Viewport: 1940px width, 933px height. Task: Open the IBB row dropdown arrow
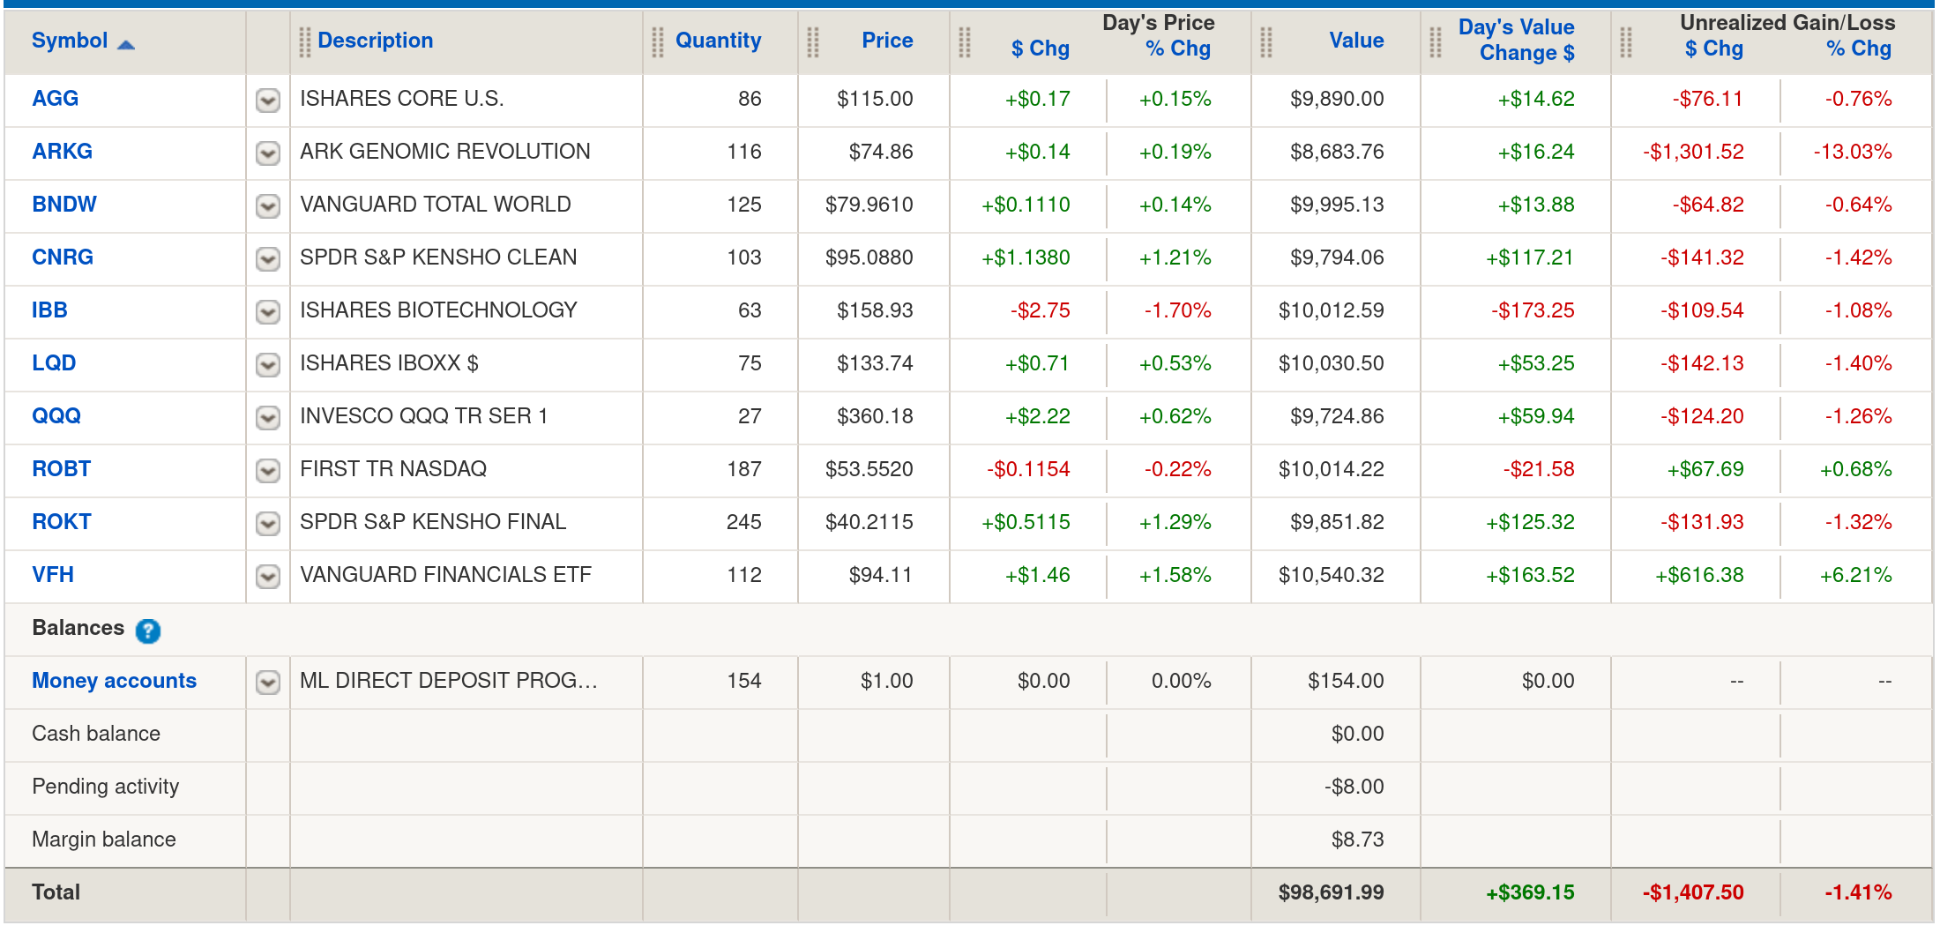(x=268, y=311)
